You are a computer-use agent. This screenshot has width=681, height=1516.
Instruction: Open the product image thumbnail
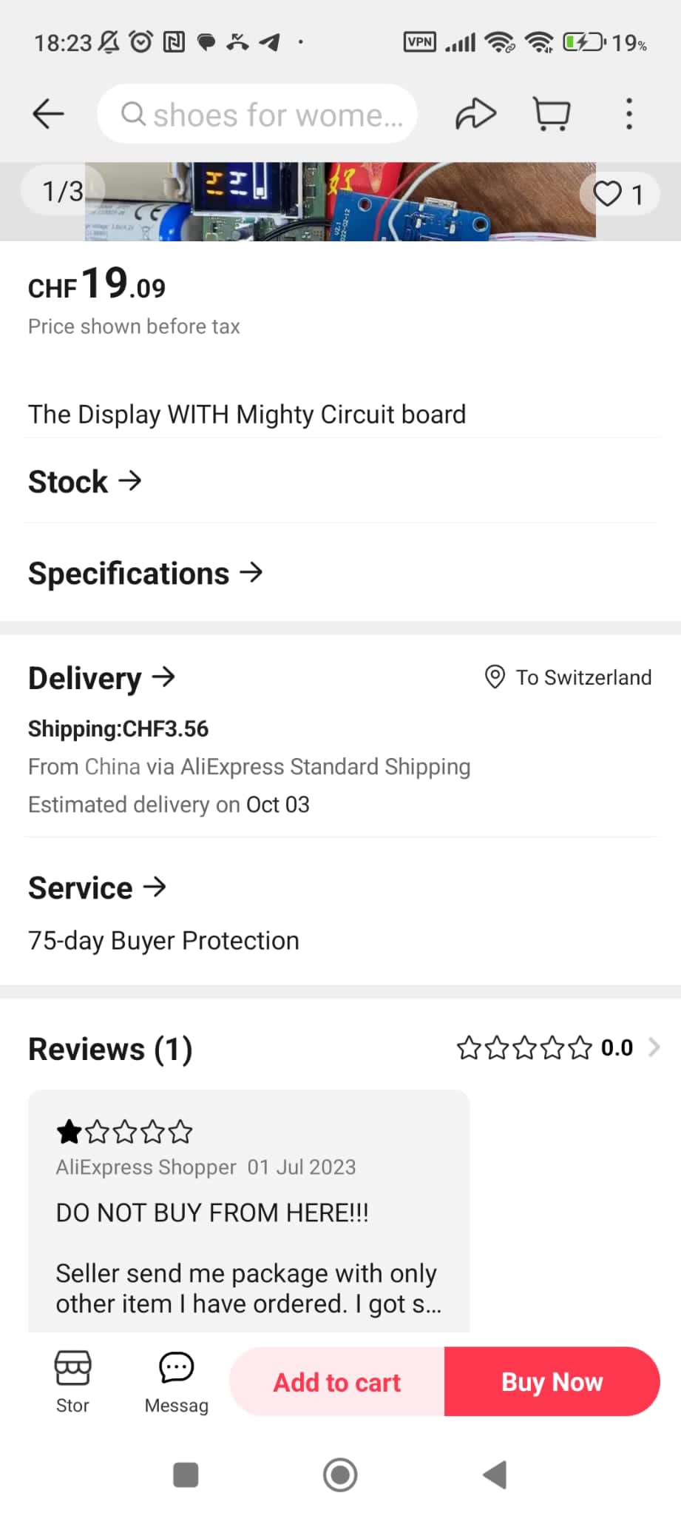[x=340, y=201]
